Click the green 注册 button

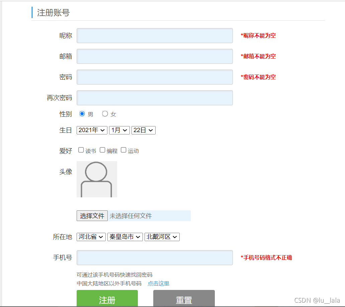107,298
